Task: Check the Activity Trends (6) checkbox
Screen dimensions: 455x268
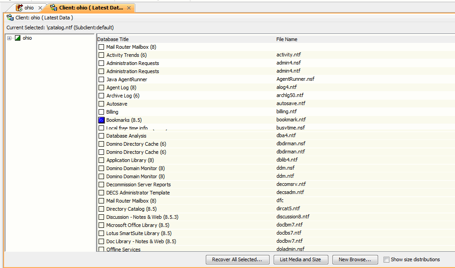Action: point(101,55)
